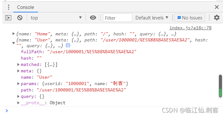Switch to the Console tab
The width and height of the screenshot is (223, 116).
26,7
